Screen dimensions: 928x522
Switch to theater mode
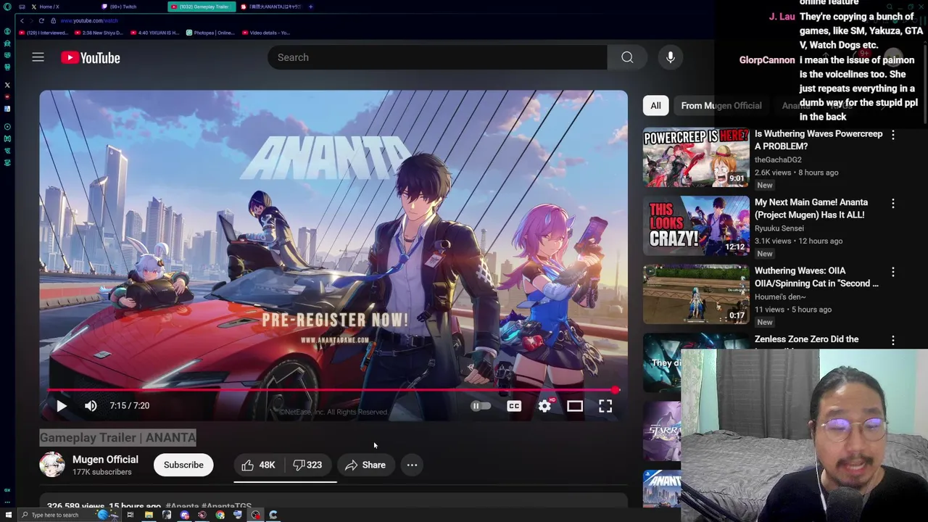pyautogui.click(x=575, y=406)
